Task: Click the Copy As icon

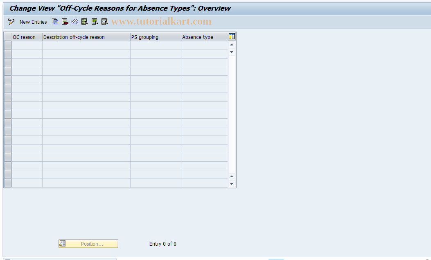Action: coord(55,22)
